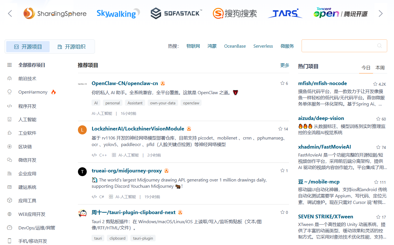Select the 全部推荐项目 grid icon
Viewport: 394px width, 245px height.
pos(9,65)
